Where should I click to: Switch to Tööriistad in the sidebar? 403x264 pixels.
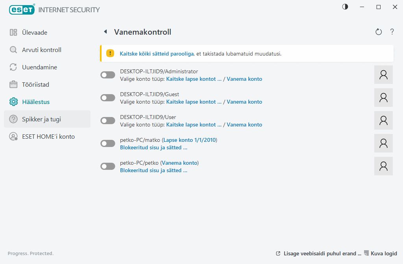pos(35,84)
